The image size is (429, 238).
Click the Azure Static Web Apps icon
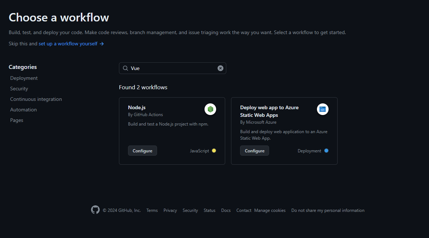pyautogui.click(x=323, y=109)
